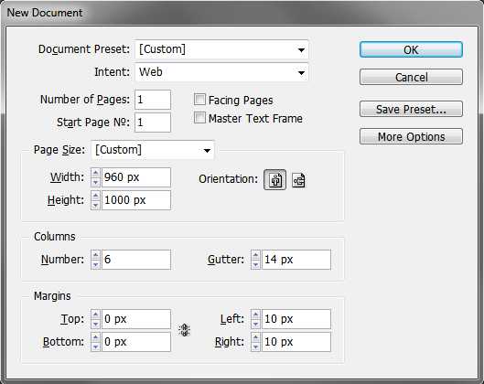Decrease Height using down arrow

96,205
